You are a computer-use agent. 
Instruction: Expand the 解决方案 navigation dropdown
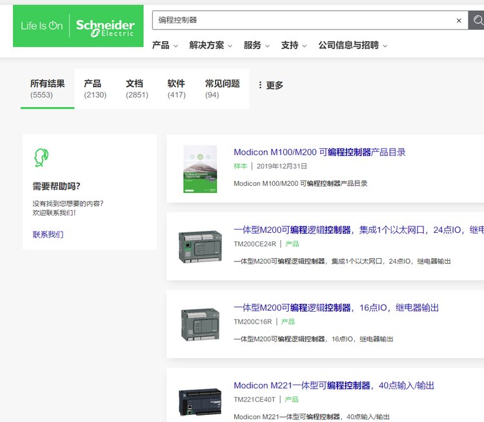[x=212, y=45]
